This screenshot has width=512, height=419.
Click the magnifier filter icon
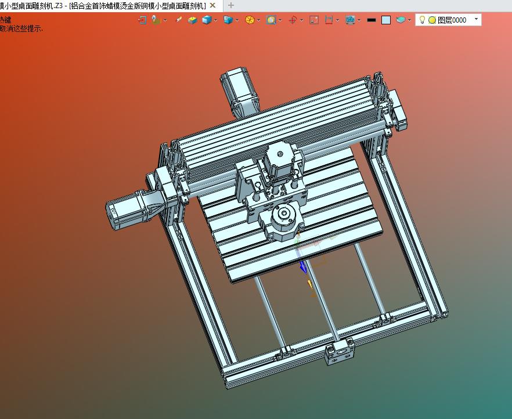pos(271,20)
